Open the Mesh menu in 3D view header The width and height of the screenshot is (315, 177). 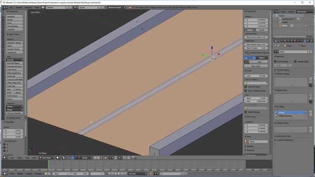34,158
